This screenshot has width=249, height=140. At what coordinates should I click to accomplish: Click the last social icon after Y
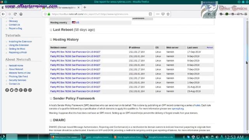[x=30, y=90]
